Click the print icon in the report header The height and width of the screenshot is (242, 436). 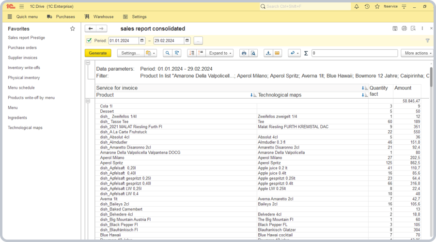click(404, 29)
